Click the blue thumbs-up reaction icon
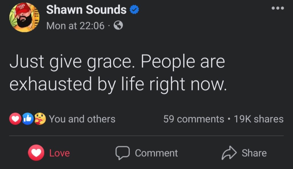 coord(28,119)
